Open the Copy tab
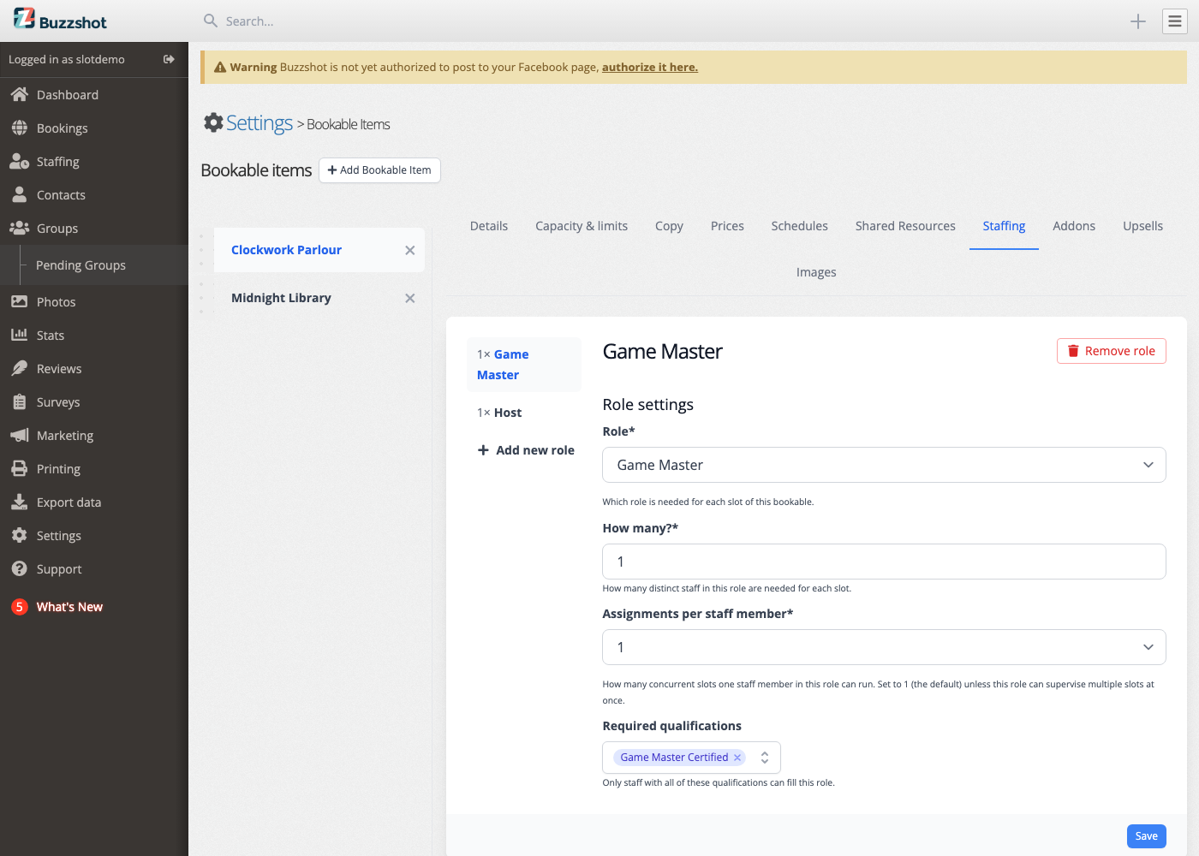 click(669, 226)
